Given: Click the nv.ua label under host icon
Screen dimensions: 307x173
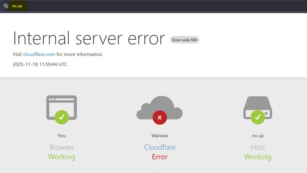Looking at the screenshot, I should point(258,135).
